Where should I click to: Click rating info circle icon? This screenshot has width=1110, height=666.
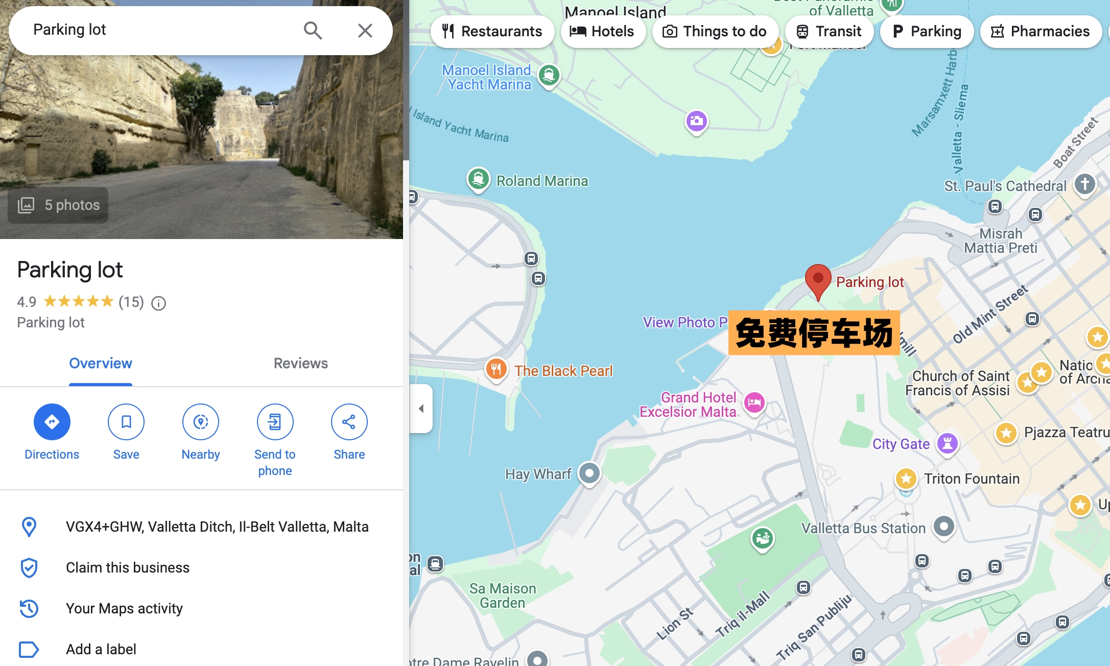point(159,303)
